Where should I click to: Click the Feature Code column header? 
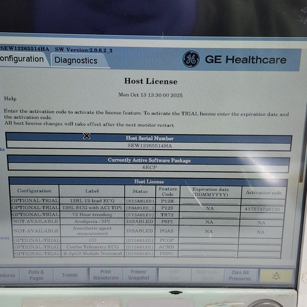[x=168, y=191]
